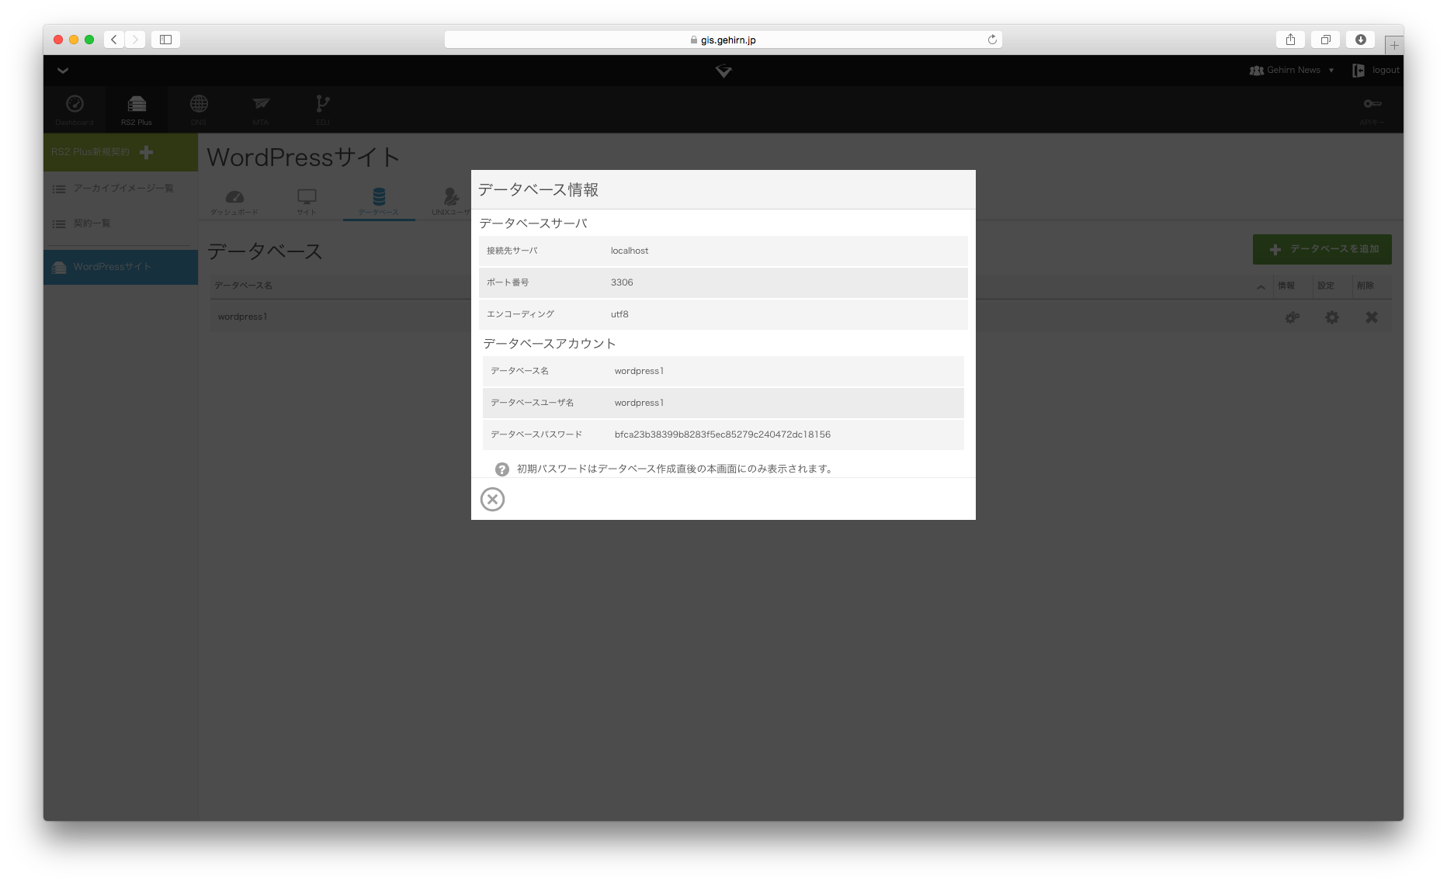Switch to the UNIX user tab

(x=451, y=202)
